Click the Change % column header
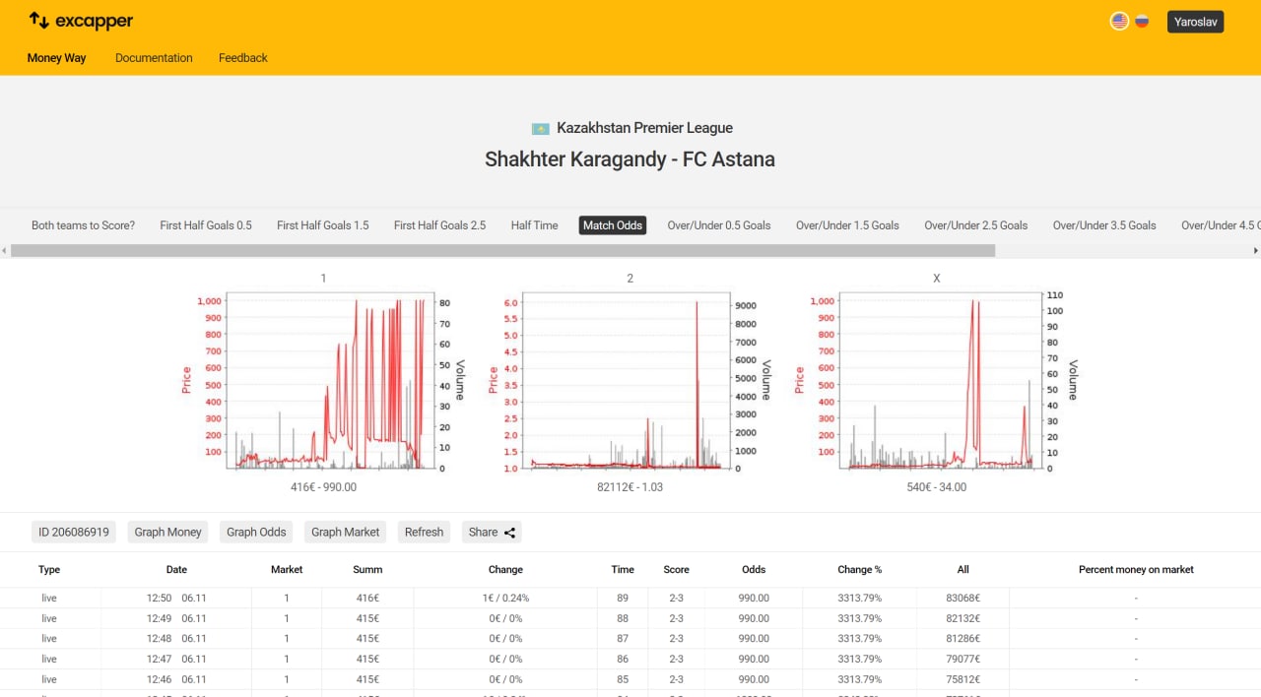Screen dimensions: 1261x697 pyautogui.click(x=860, y=570)
